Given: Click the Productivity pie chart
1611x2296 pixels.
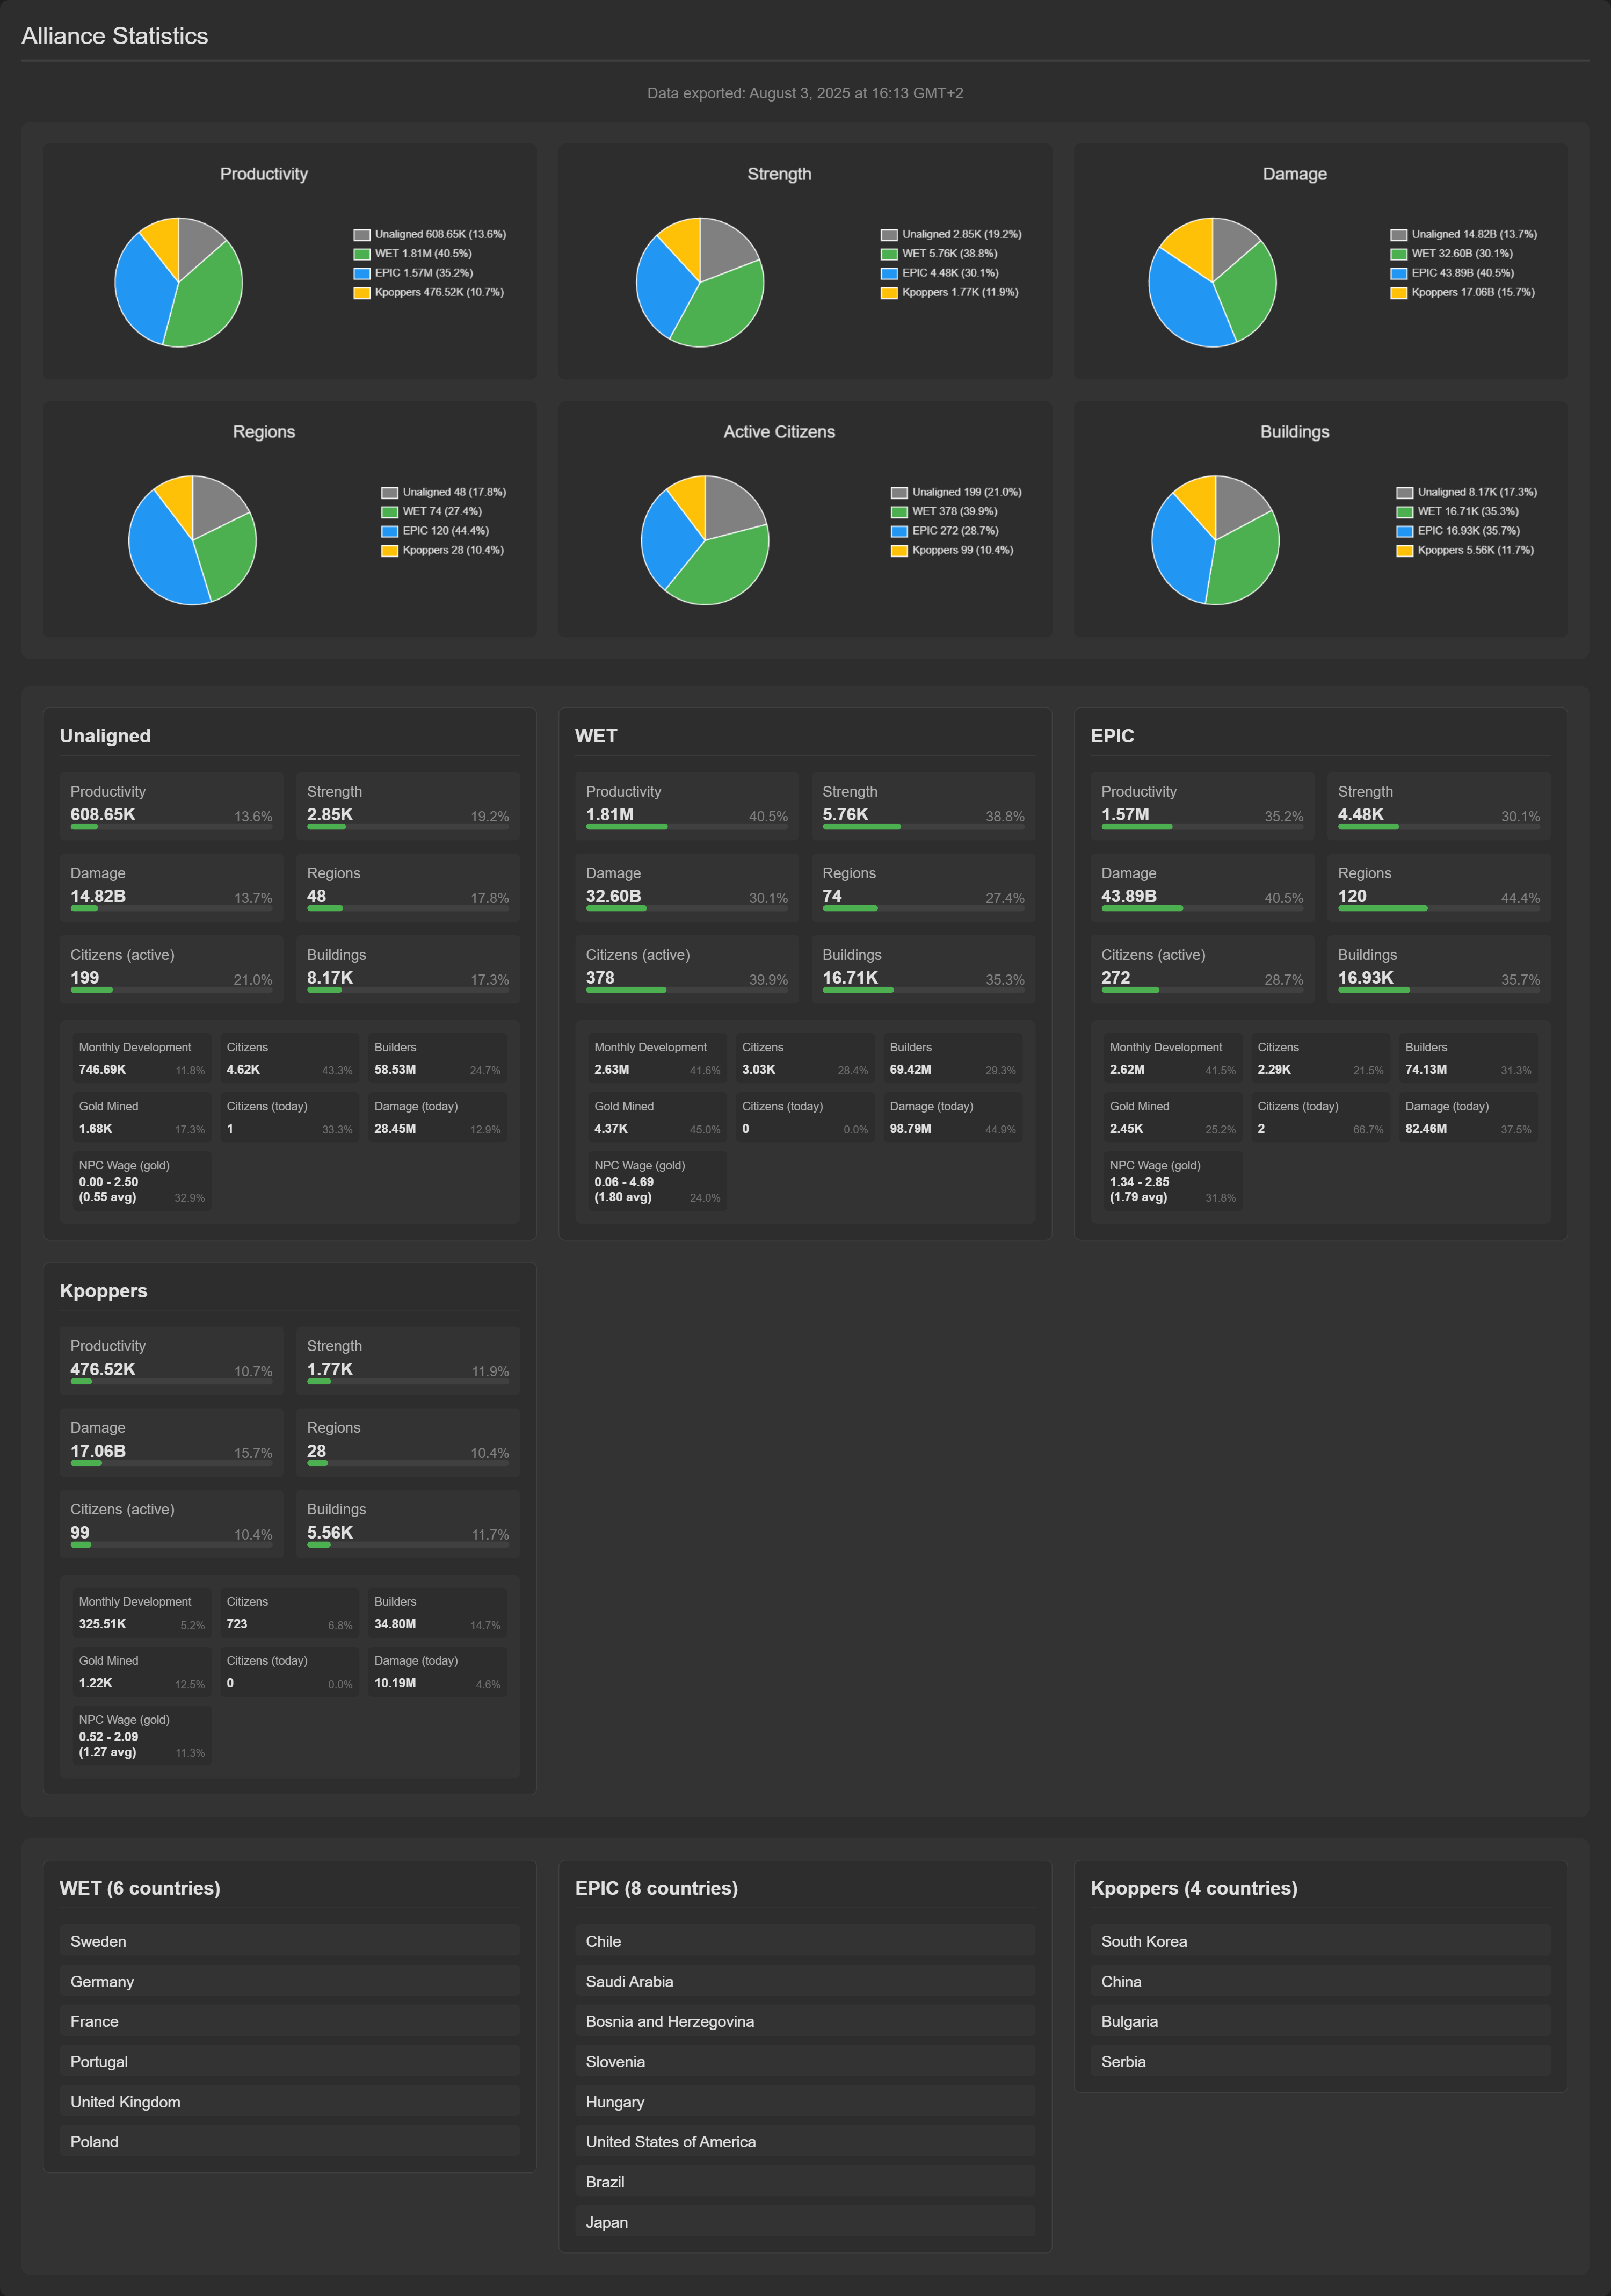Looking at the screenshot, I should pos(178,282).
